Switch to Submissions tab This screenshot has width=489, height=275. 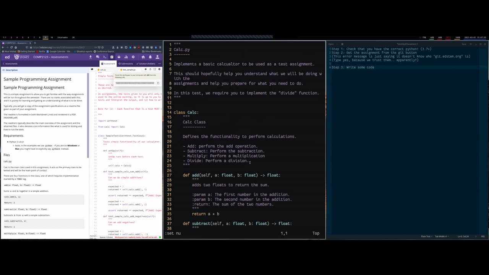(126, 63)
